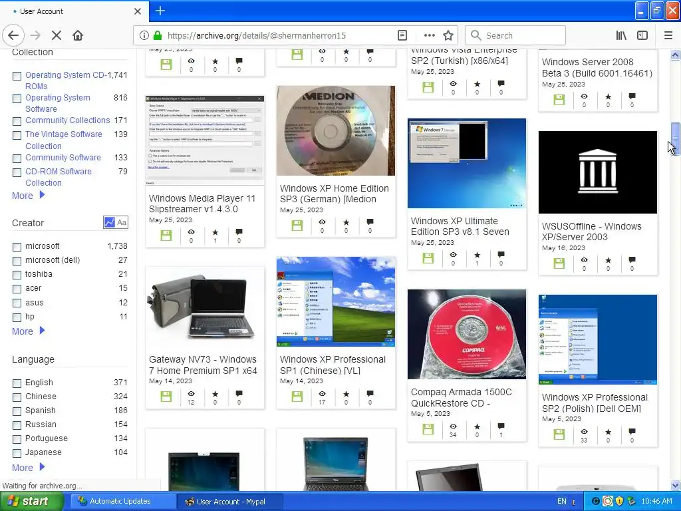Click the archive.org URL address field
Image resolution: width=681 pixels, height=511 pixels.
278,35
